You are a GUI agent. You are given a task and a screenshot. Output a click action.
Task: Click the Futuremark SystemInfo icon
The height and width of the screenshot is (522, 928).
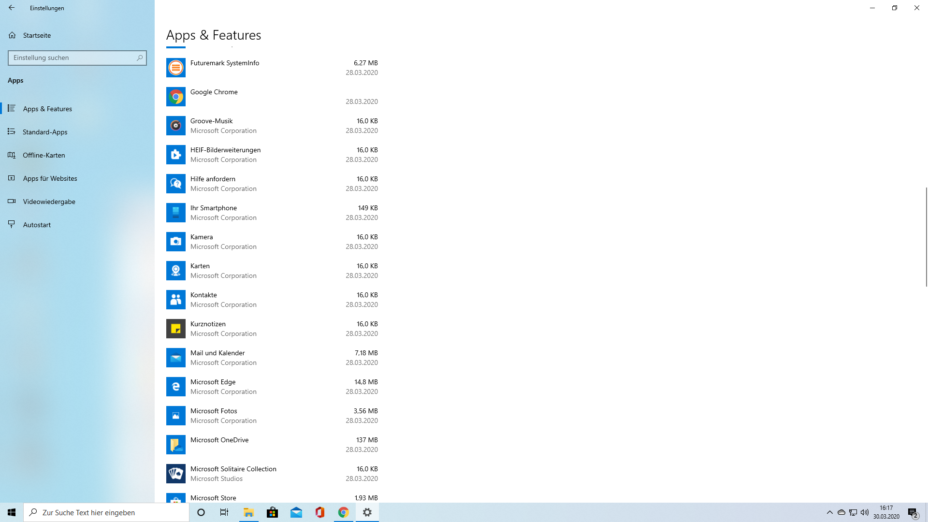(176, 68)
